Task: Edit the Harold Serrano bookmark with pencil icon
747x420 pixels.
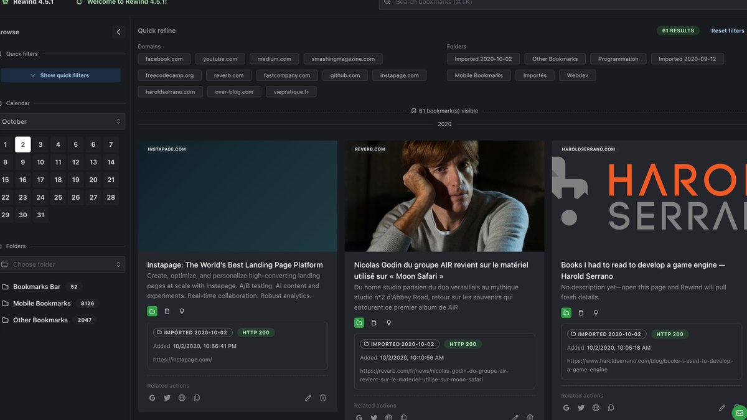Action: [x=722, y=408]
